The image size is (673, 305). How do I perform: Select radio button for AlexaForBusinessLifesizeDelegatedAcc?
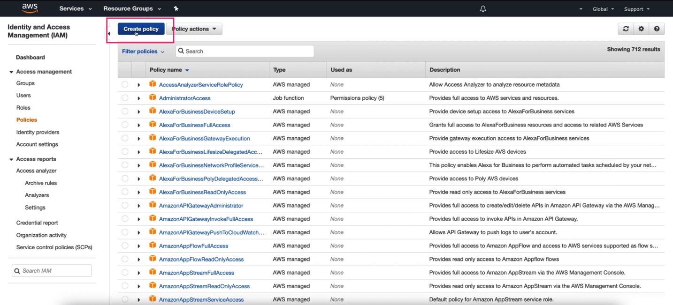click(125, 151)
